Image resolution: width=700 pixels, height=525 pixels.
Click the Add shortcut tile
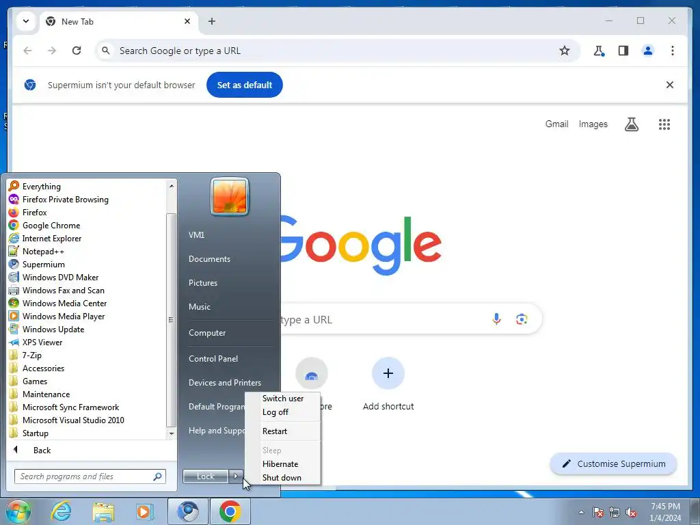click(388, 384)
